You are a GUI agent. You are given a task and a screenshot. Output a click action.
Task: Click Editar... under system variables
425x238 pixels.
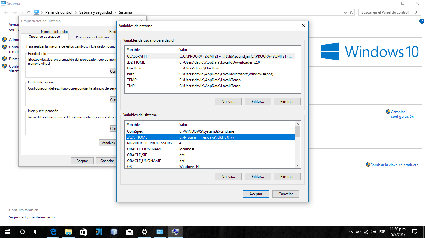coord(258,177)
